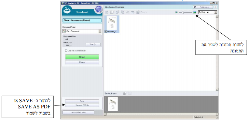
Task: Click the small thumbnail size icon
Action: [x=176, y=12]
